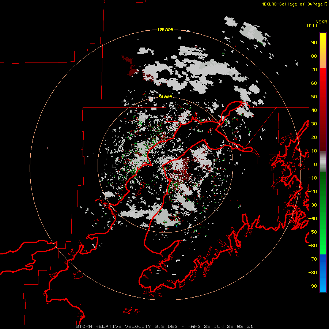Click the 80 value on velocity scale

coord(314,56)
